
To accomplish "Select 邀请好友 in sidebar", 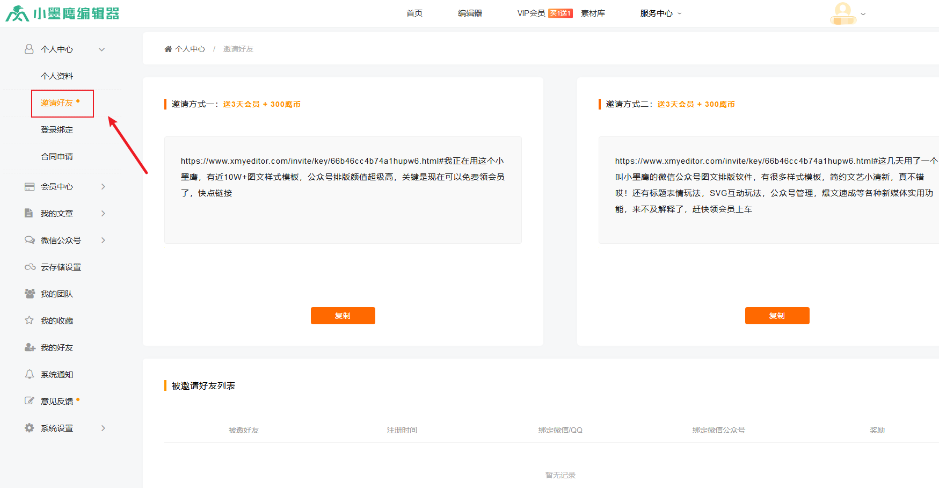I will click(x=57, y=103).
